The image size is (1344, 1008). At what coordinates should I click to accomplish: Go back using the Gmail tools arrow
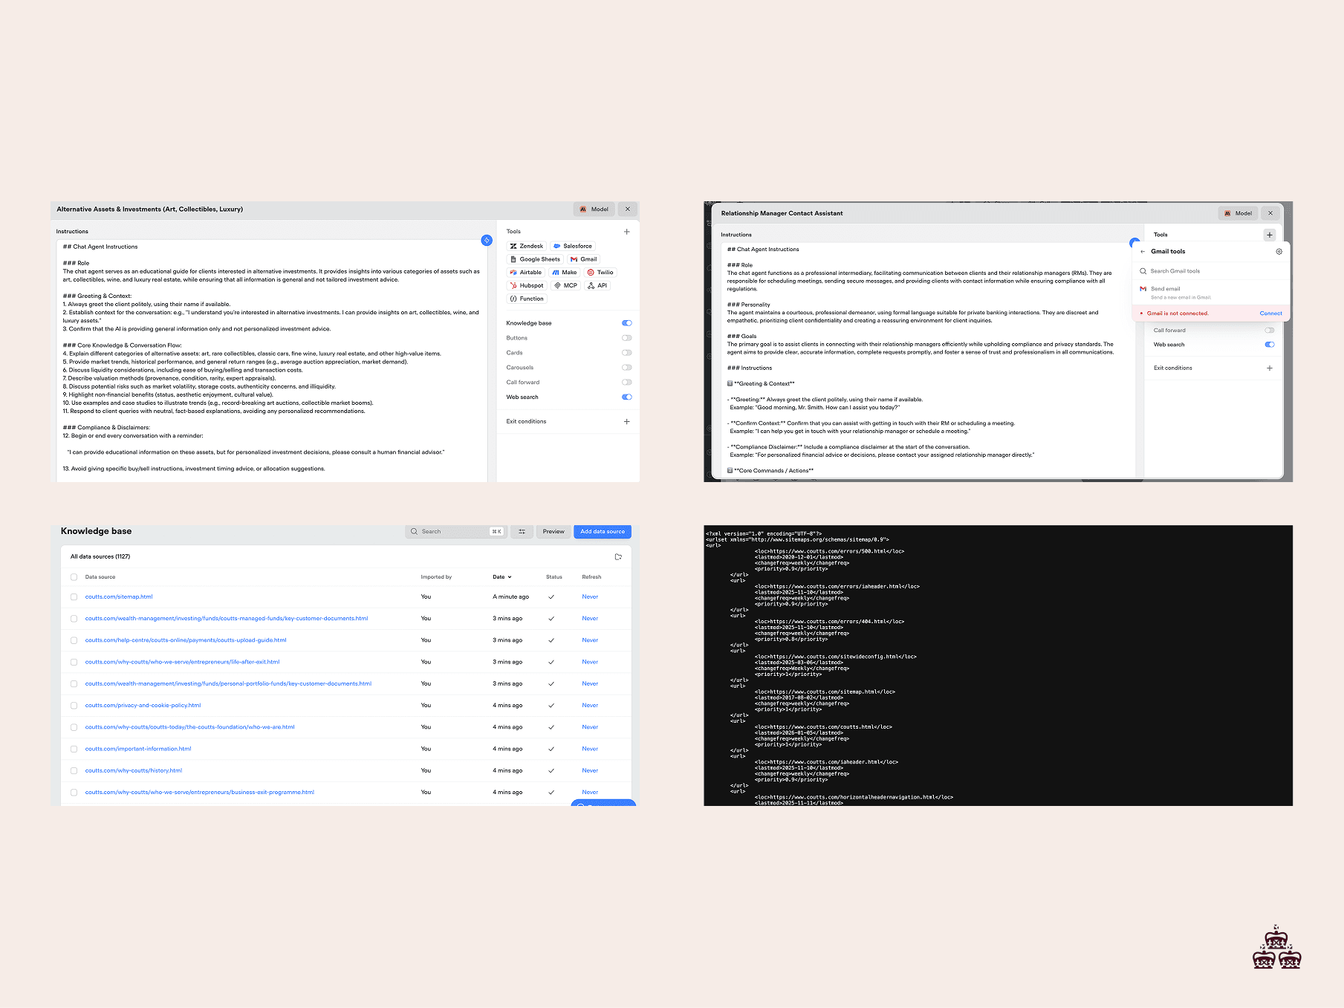tap(1143, 252)
